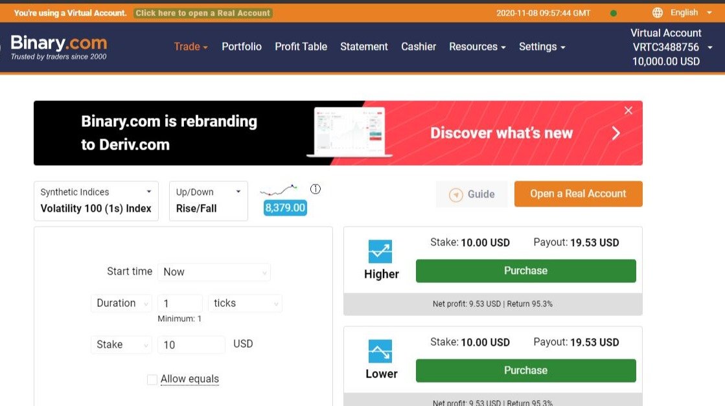725x406 pixels.
Task: Open the Statement page
Action: [x=364, y=47]
